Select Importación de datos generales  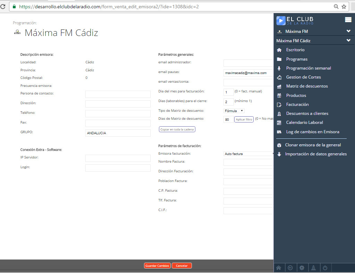point(316,154)
